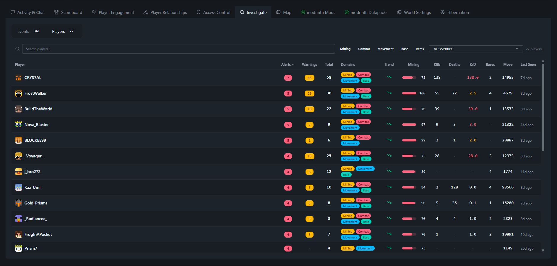This screenshot has height=266, width=557.
Task: Click BLOCKEE99's mining score bar
Action: point(409,141)
